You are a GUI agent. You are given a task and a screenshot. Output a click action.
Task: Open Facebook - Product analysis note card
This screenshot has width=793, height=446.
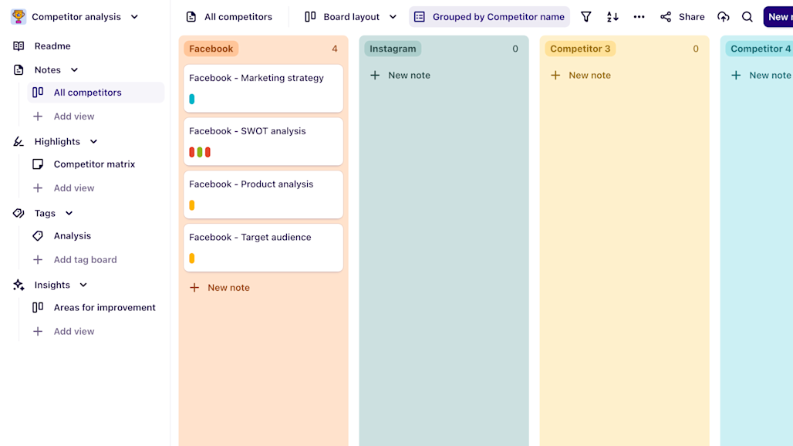pos(264,194)
